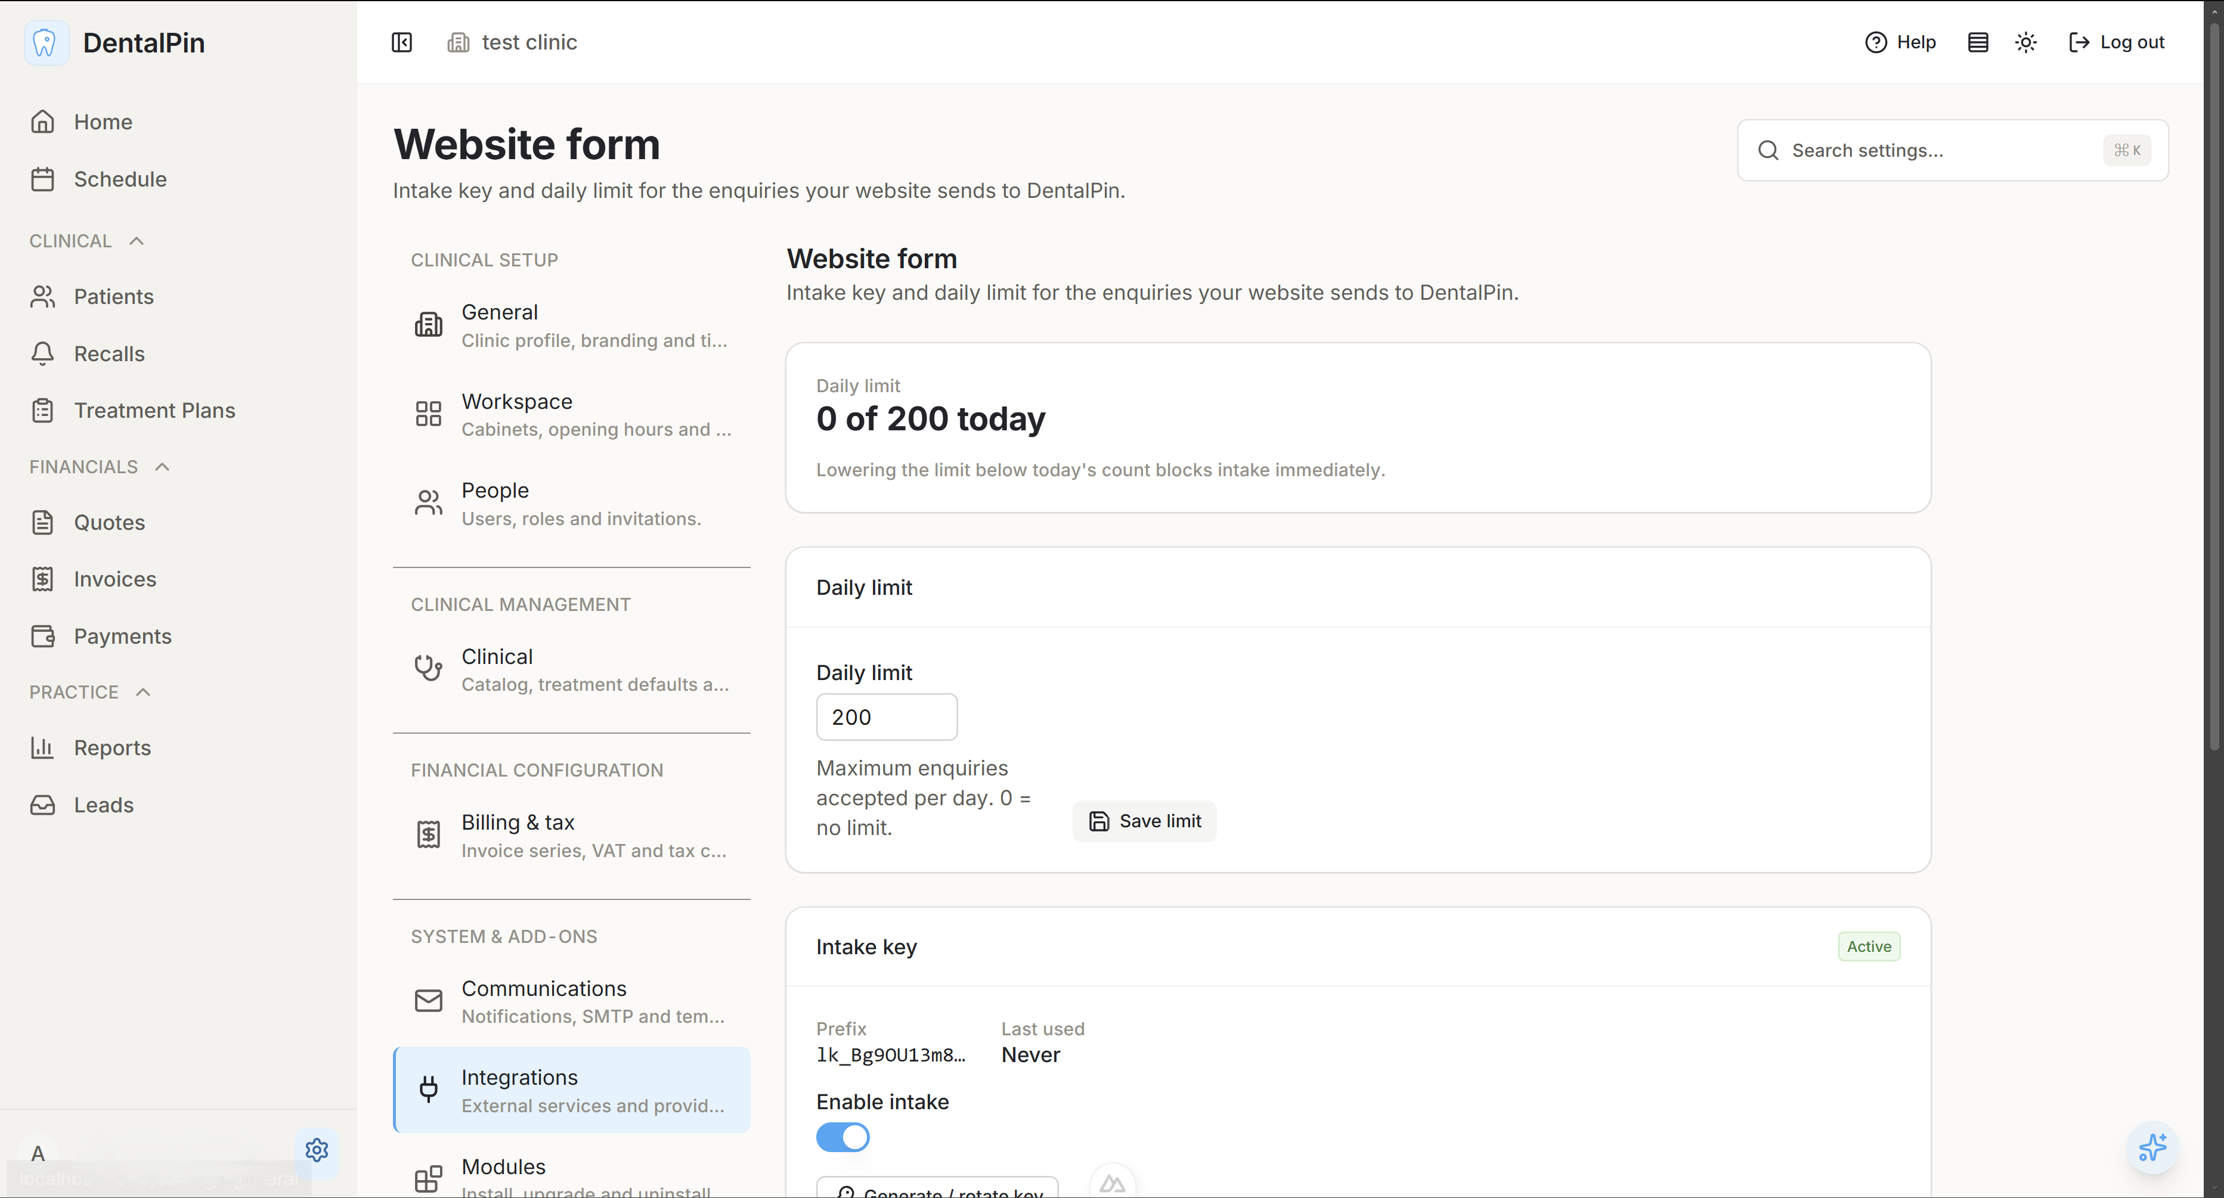Open Workspace settings section

click(x=572, y=414)
